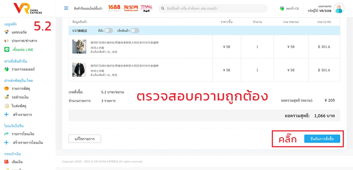
Task: Open the Taobao marketplace logo
Action: pyautogui.click(x=131, y=8)
